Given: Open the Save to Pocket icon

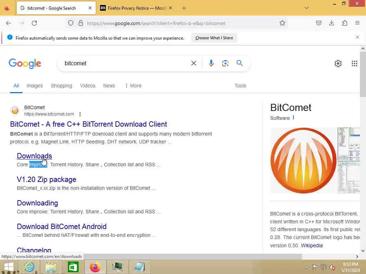Looking at the screenshot, I should (x=318, y=23).
